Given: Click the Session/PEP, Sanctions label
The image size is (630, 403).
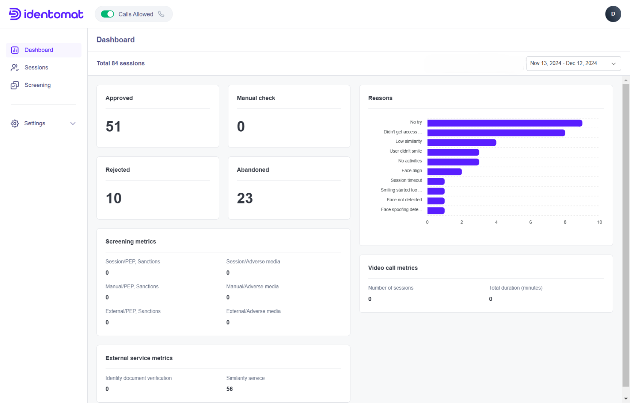Looking at the screenshot, I should tap(133, 262).
